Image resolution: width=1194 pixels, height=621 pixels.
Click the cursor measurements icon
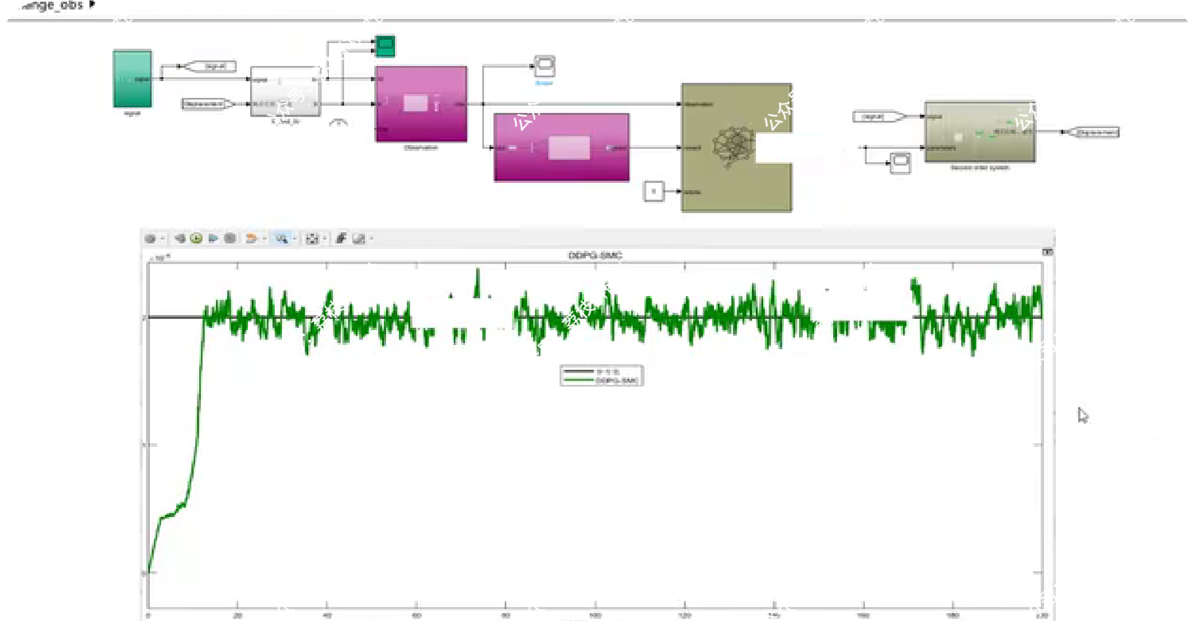pyautogui.click(x=359, y=239)
